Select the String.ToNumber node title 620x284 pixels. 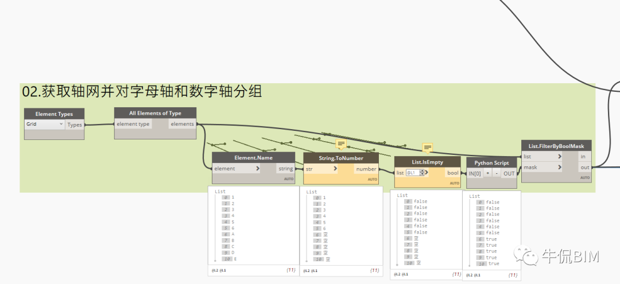coord(341,158)
